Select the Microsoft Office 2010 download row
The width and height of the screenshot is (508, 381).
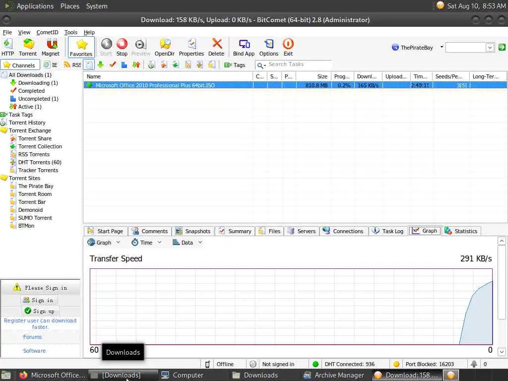(x=295, y=85)
